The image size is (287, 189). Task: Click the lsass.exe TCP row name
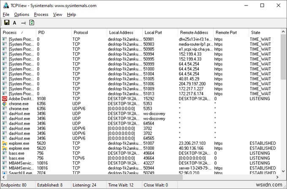point(16,153)
